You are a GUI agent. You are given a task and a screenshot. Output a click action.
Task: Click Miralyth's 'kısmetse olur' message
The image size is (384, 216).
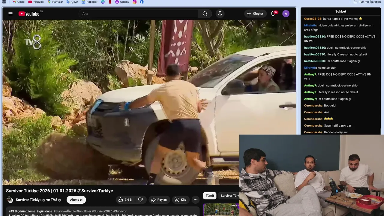click(x=326, y=68)
